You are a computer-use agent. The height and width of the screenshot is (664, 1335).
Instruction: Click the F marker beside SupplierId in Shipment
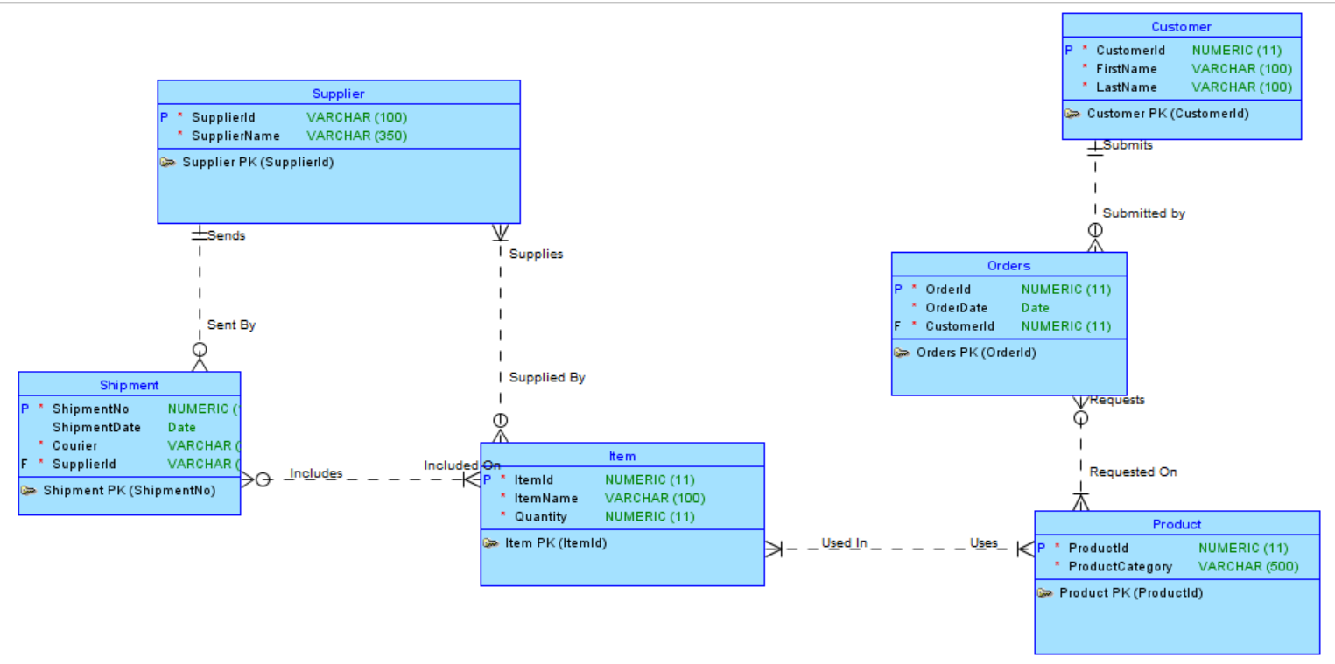click(24, 464)
